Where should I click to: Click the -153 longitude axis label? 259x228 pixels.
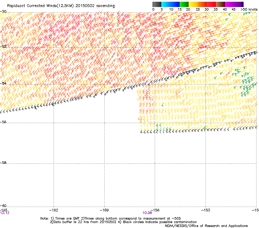tap(206, 210)
